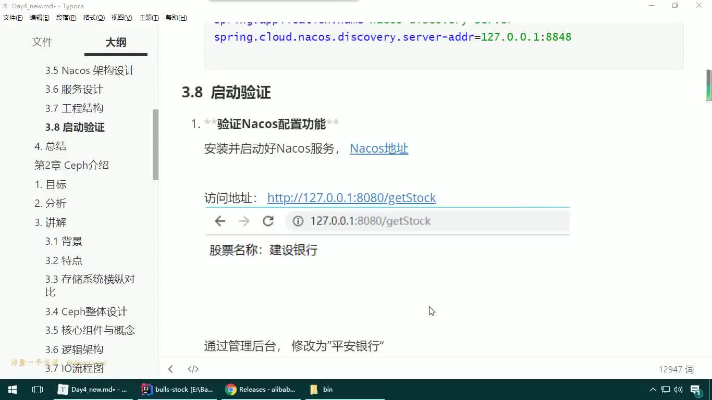Open the http://127.0.0.1:8080/getStock link
Screen dimensions: 712x400
[351, 198]
